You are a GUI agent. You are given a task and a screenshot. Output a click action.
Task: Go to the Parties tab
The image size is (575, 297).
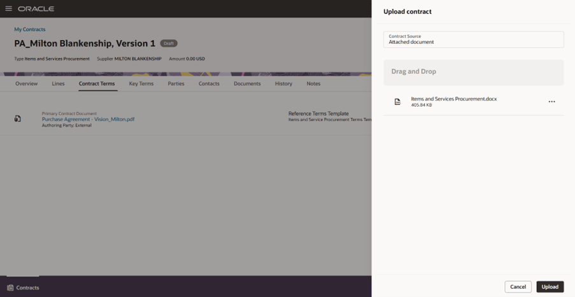[176, 83]
